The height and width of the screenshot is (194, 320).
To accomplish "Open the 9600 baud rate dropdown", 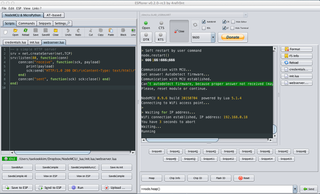I will pos(213,37).
